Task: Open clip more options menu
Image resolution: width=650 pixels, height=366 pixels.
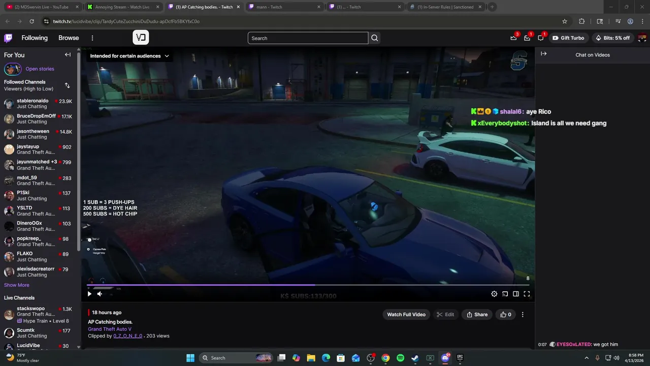Action: [523, 315]
